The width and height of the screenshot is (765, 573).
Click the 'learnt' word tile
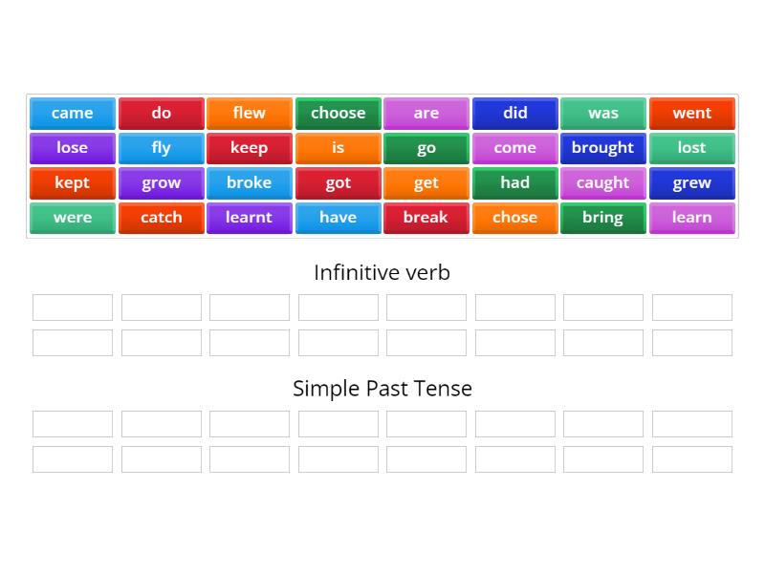[x=250, y=218]
